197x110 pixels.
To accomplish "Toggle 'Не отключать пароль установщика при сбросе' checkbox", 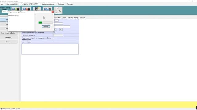I will pos(54,39).
